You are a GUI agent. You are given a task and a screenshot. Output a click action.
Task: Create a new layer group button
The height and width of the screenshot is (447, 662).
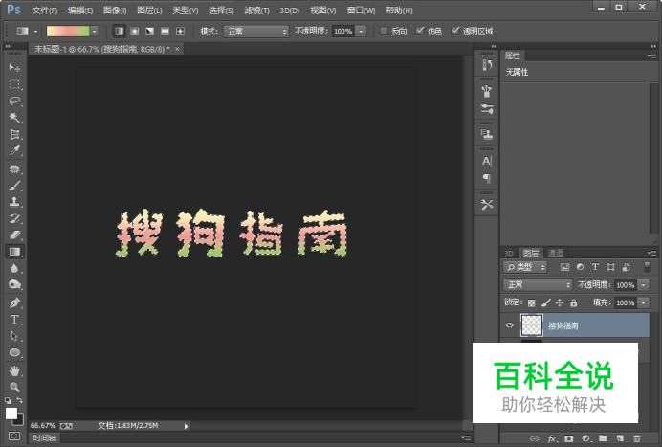click(603, 438)
